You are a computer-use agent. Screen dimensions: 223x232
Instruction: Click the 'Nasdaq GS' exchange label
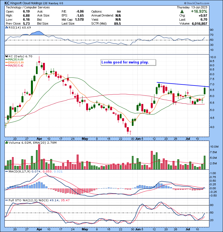[x=56, y=3]
